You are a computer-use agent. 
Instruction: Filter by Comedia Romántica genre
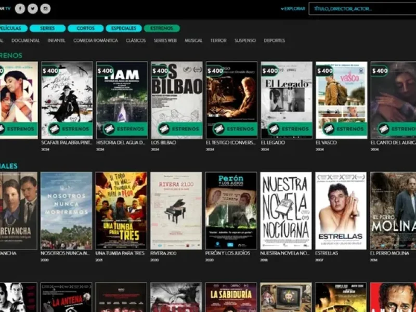pyautogui.click(x=96, y=41)
